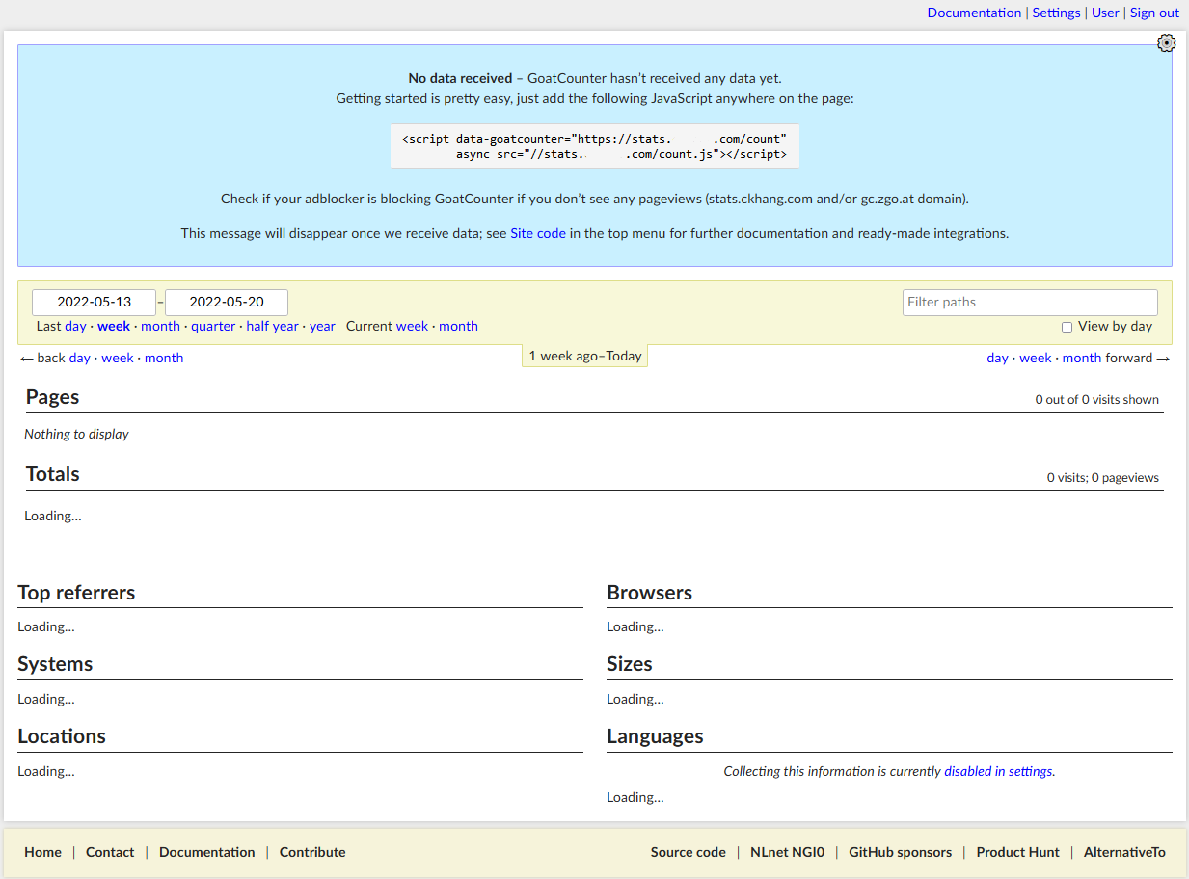
Task: Click Sign out in the top menu
Action: pyautogui.click(x=1154, y=13)
